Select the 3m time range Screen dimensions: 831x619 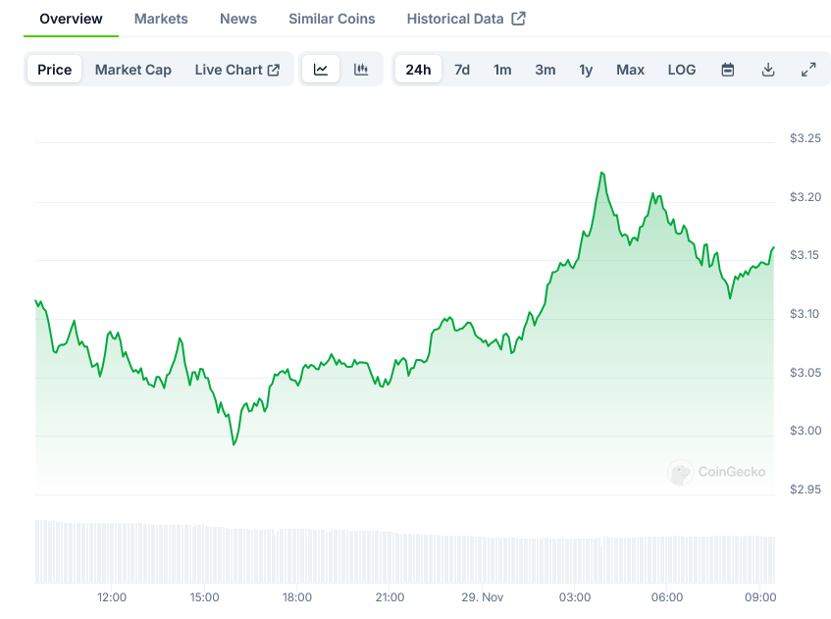(x=545, y=70)
